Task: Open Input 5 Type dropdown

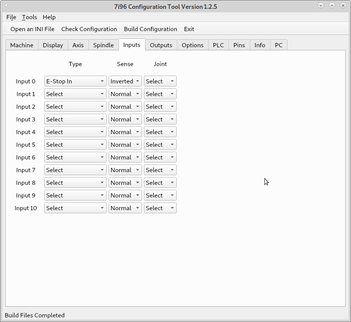Action: [75, 144]
